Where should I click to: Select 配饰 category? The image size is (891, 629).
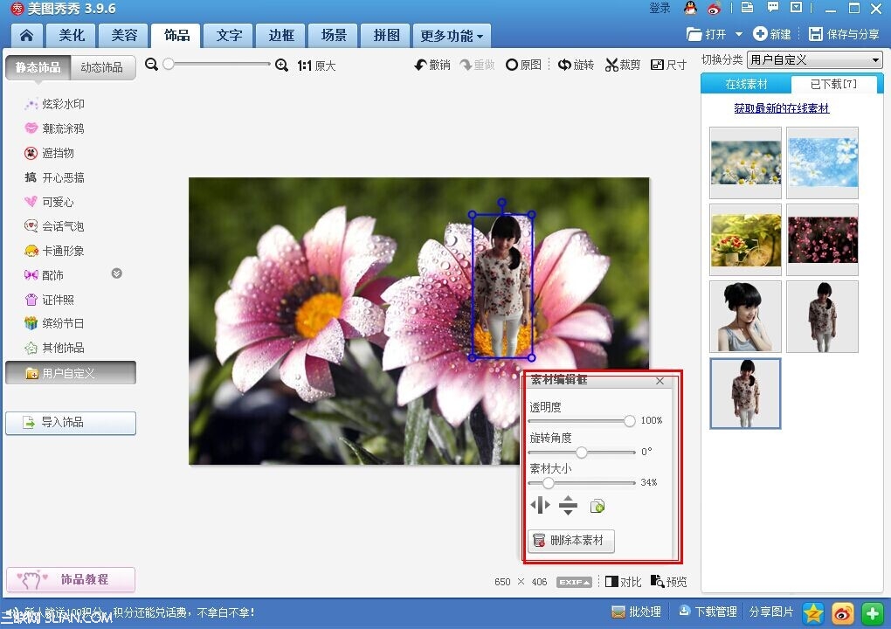pyautogui.click(x=44, y=275)
